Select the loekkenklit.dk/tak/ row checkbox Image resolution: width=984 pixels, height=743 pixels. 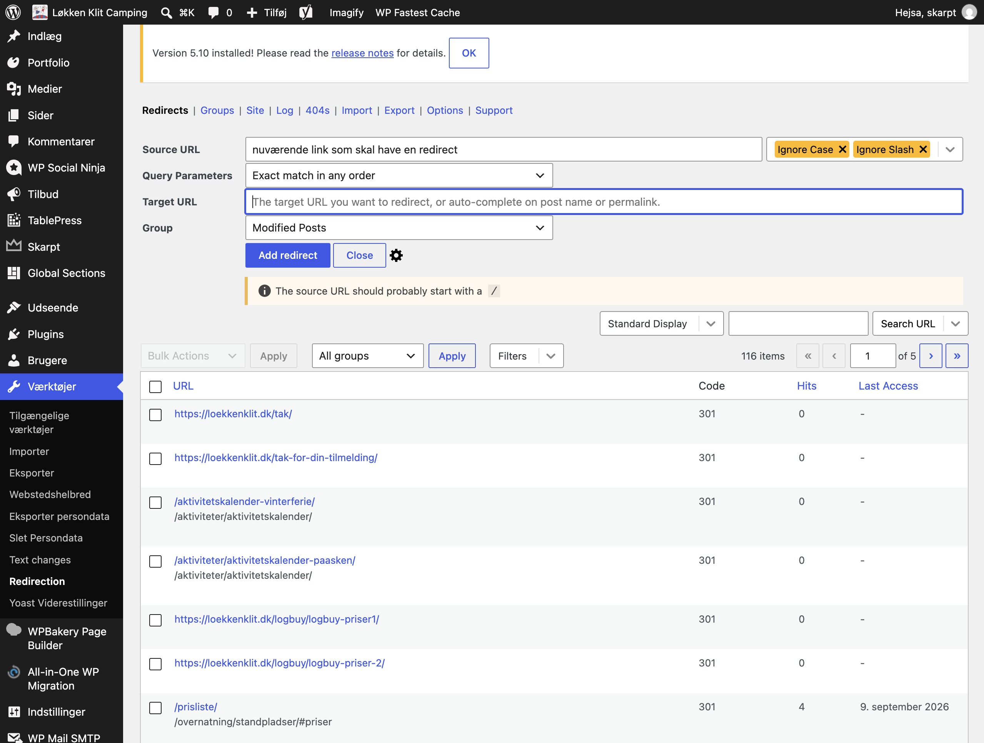pyautogui.click(x=155, y=415)
